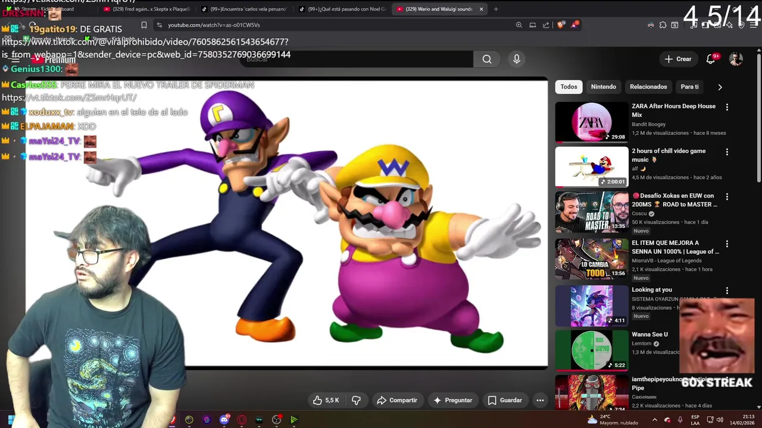The width and height of the screenshot is (762, 428).
Task: Select the Para ti filter chip
Action: point(689,87)
